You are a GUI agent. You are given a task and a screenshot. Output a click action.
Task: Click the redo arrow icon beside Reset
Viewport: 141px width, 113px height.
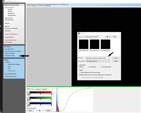(x=43, y=110)
